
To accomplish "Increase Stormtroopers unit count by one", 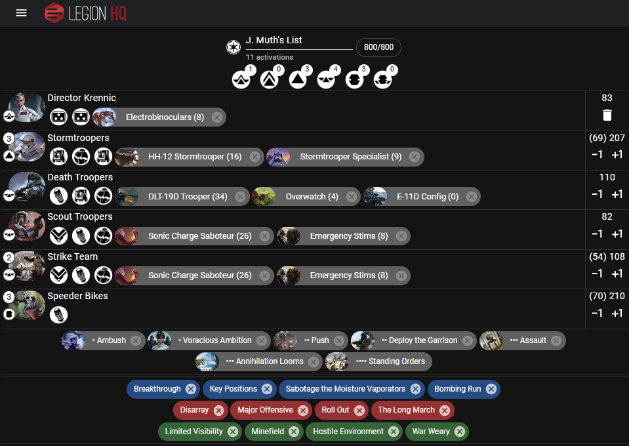I will point(617,155).
